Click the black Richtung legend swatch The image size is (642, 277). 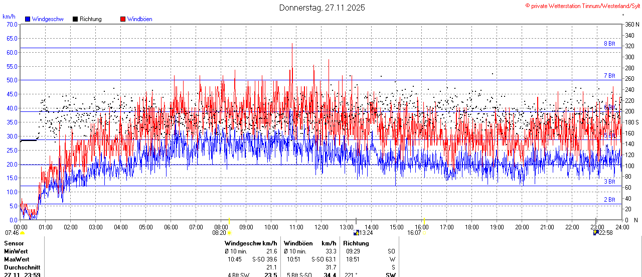[75, 19]
